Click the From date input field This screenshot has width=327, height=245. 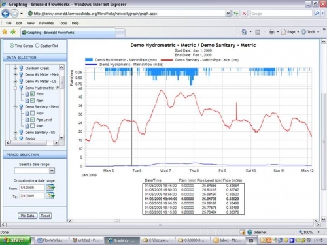click(x=32, y=188)
